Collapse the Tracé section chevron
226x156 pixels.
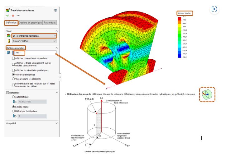[x=57, y=31]
